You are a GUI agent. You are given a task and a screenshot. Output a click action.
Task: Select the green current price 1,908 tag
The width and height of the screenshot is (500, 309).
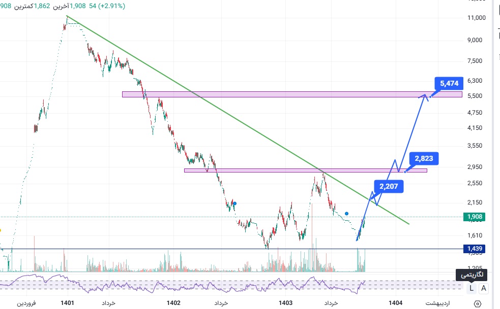coord(475,217)
